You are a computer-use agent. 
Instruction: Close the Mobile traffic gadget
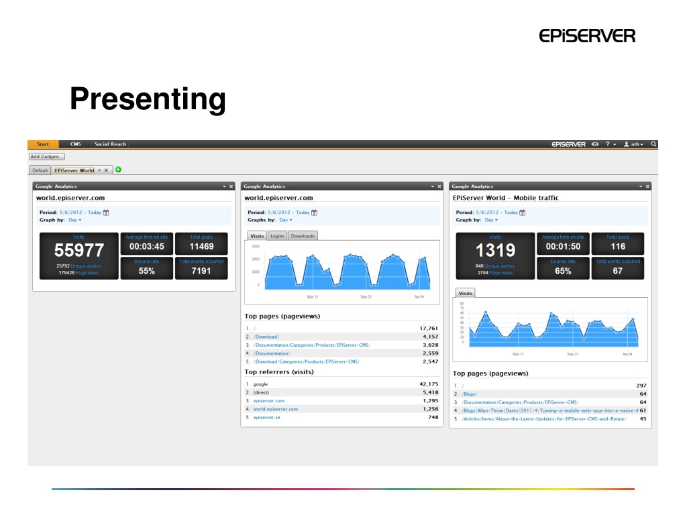[x=647, y=186]
